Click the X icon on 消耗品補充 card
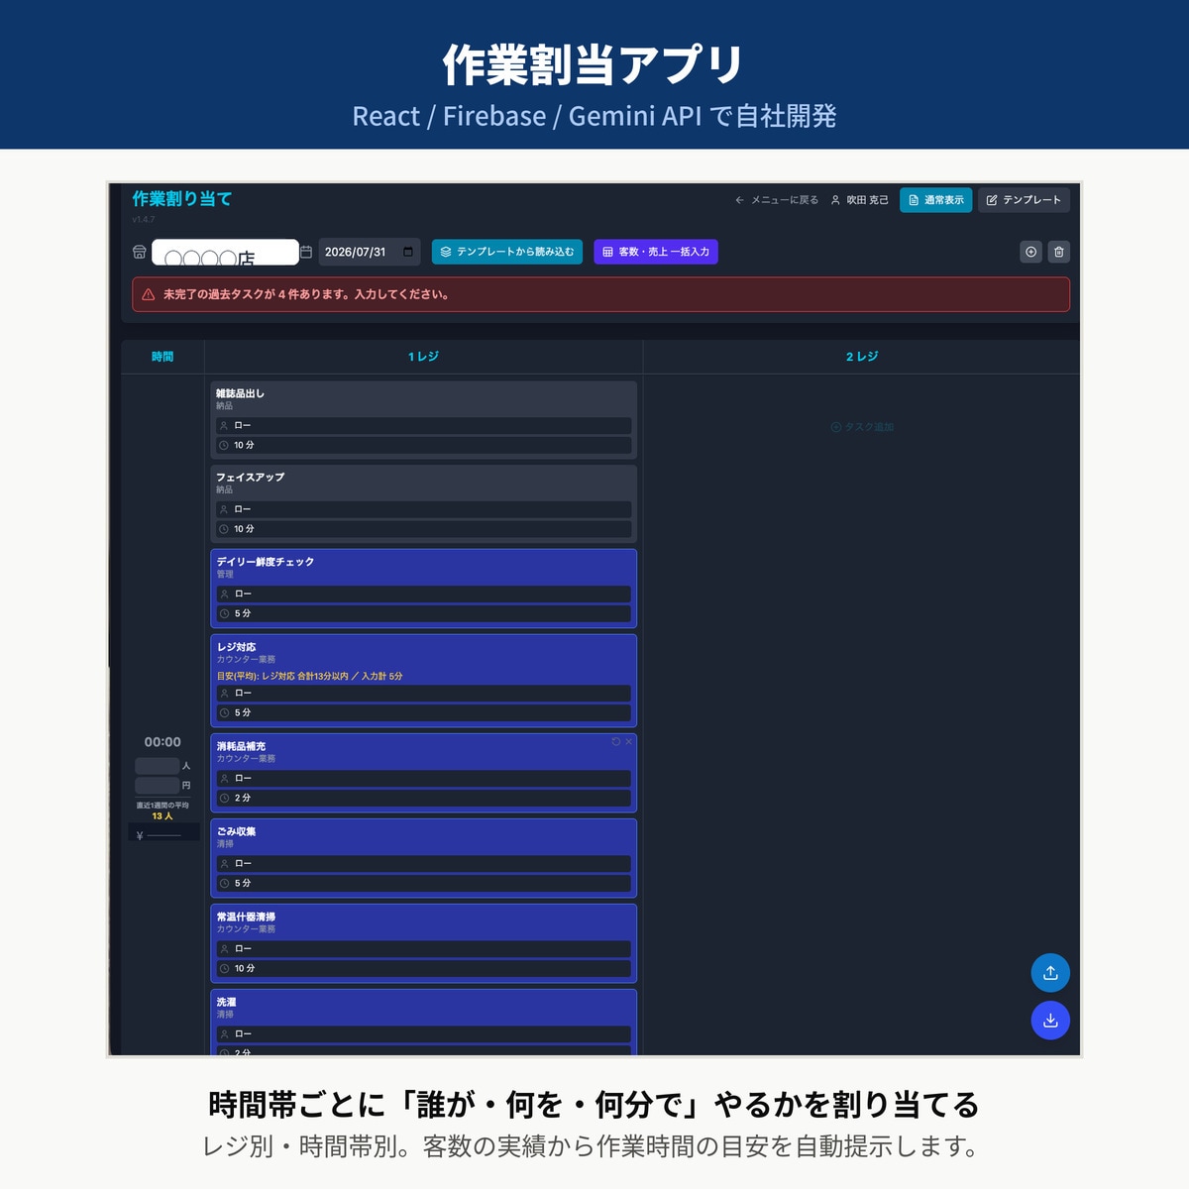Viewport: 1189px width, 1189px height. [628, 741]
